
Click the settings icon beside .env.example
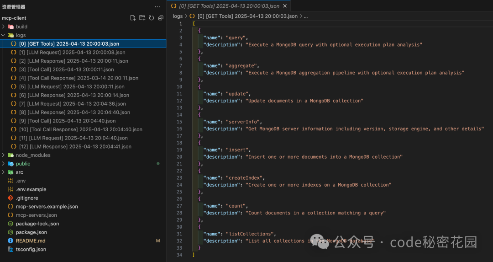(x=10, y=189)
